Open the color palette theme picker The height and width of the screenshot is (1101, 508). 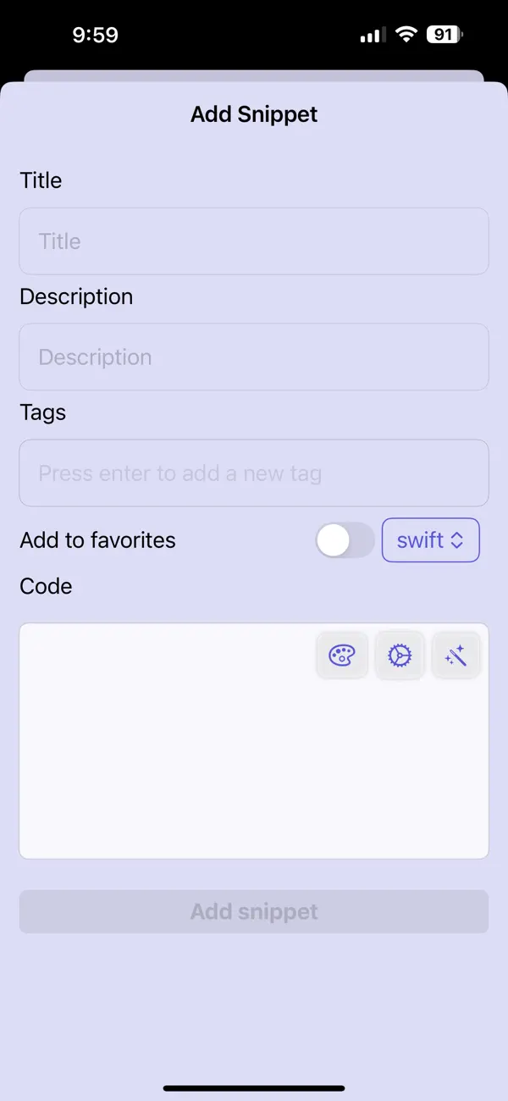pos(342,655)
